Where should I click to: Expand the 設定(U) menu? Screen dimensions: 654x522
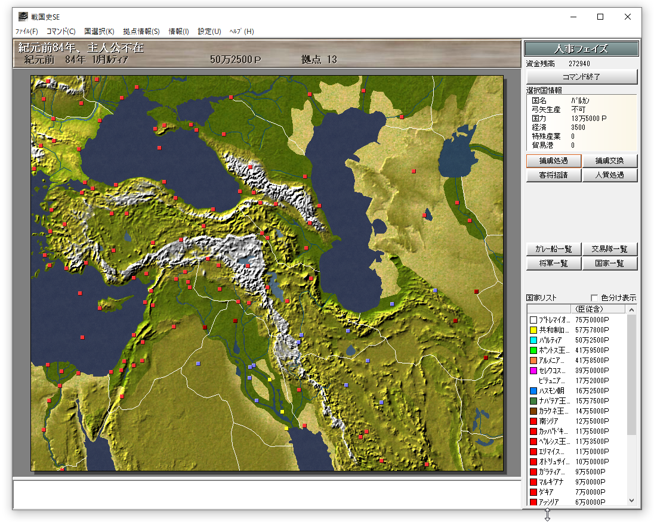pos(209,32)
